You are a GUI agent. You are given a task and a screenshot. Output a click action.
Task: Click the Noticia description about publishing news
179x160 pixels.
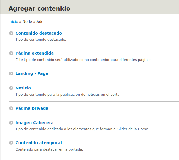[68, 94]
